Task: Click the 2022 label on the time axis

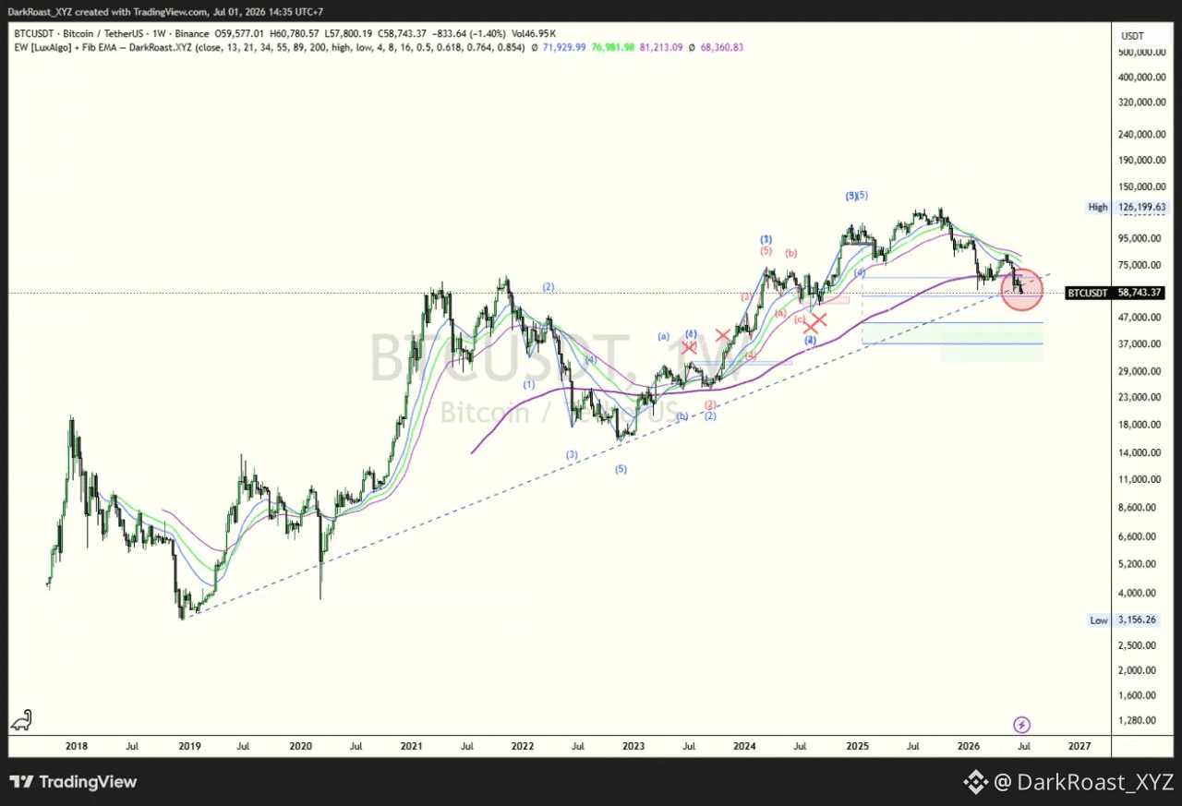Action: (523, 745)
